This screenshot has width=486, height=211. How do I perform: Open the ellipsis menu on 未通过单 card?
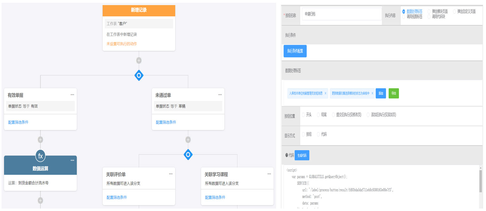tap(220, 95)
